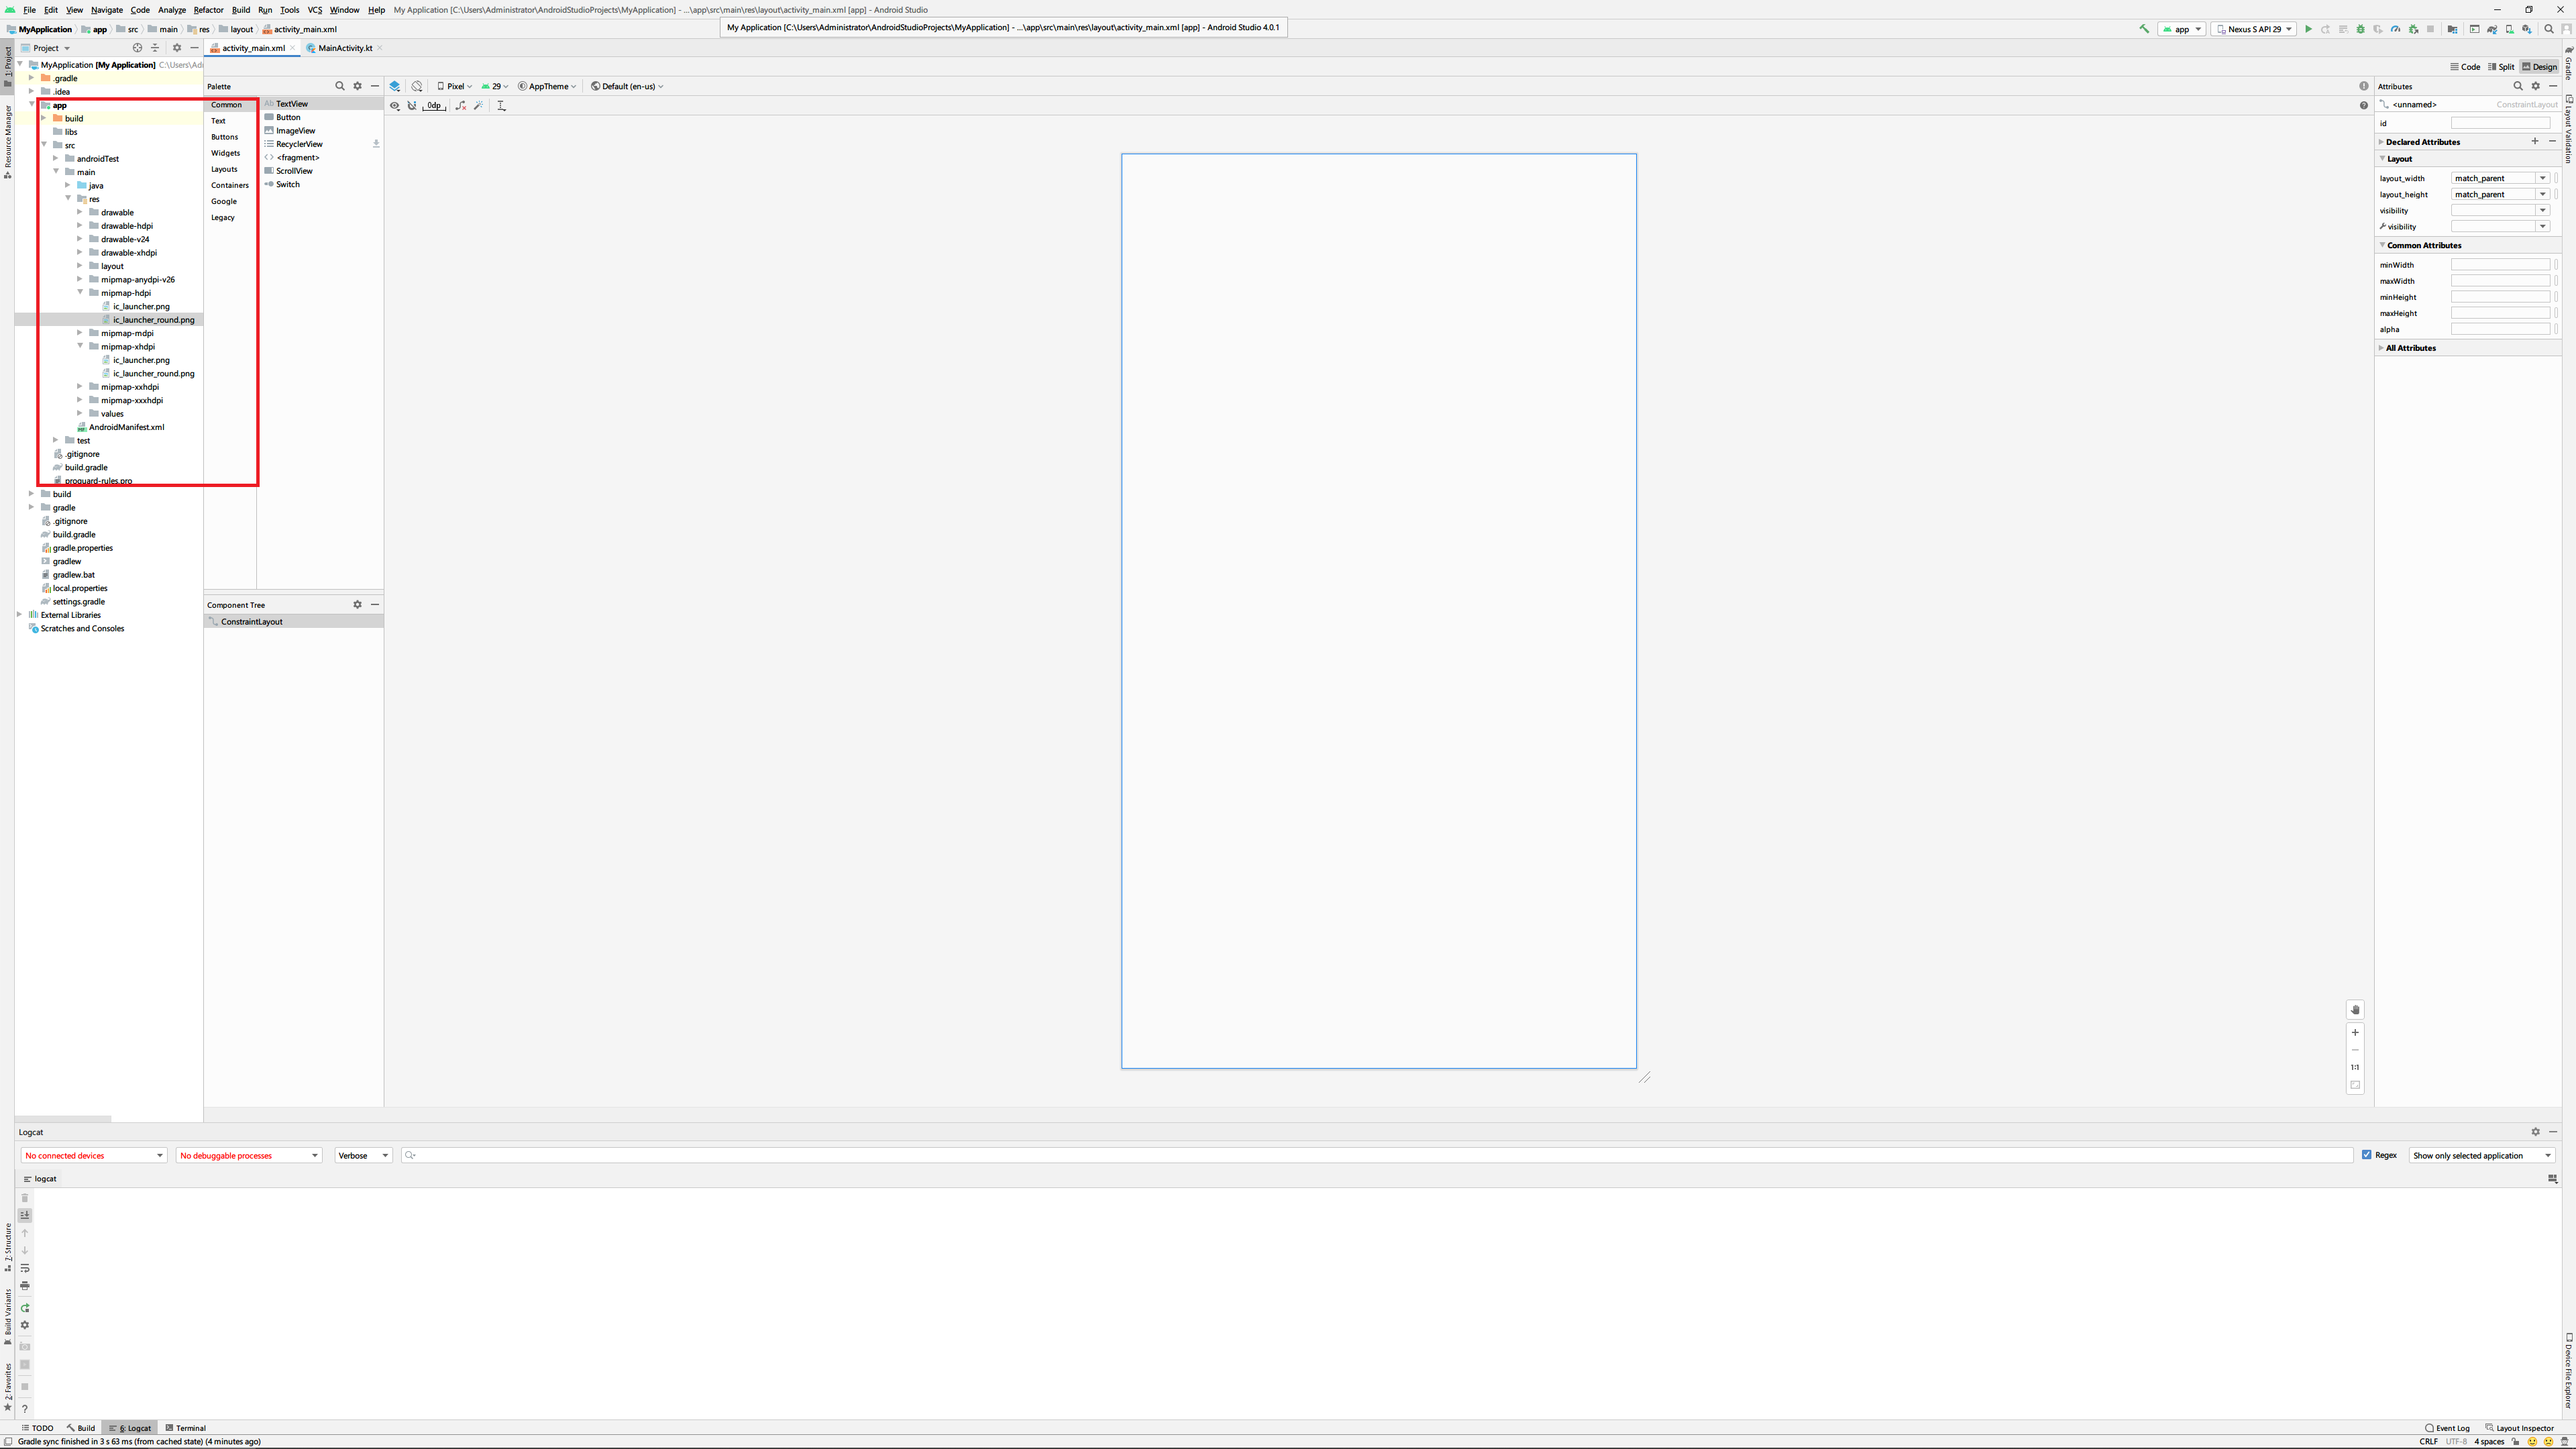
Task: Click Clear All Constraints icon
Action: [461, 105]
